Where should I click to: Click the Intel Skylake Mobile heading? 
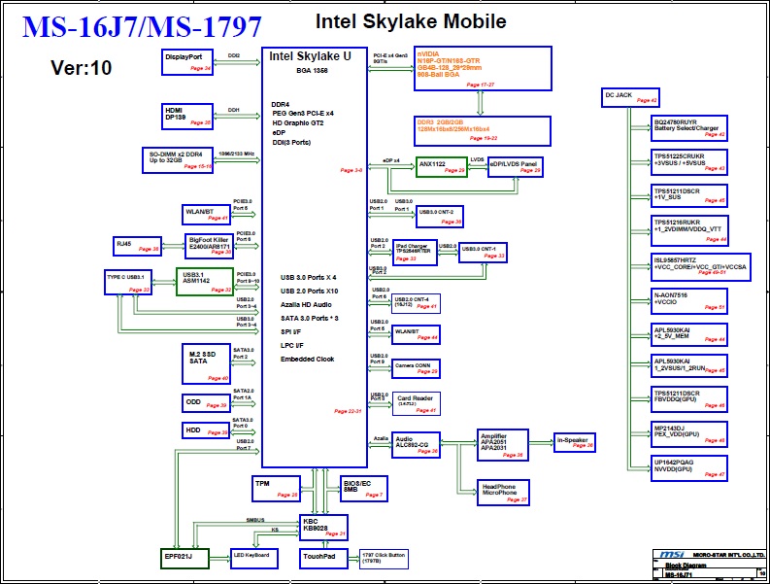[x=411, y=21]
